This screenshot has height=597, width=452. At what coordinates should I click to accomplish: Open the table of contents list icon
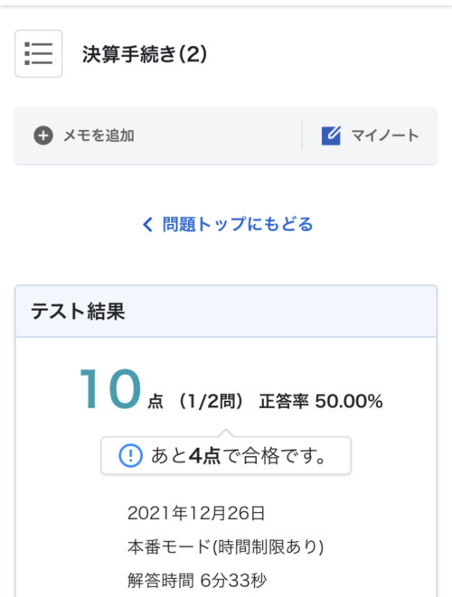tap(39, 53)
